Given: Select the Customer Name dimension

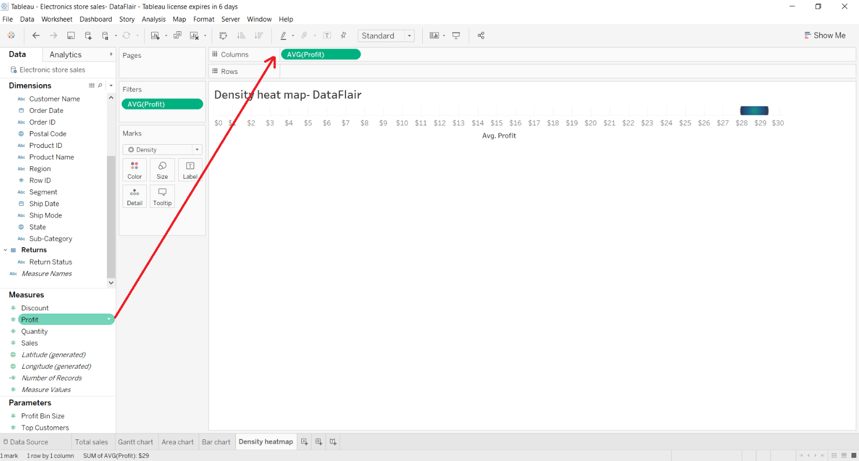Looking at the screenshot, I should click(55, 99).
